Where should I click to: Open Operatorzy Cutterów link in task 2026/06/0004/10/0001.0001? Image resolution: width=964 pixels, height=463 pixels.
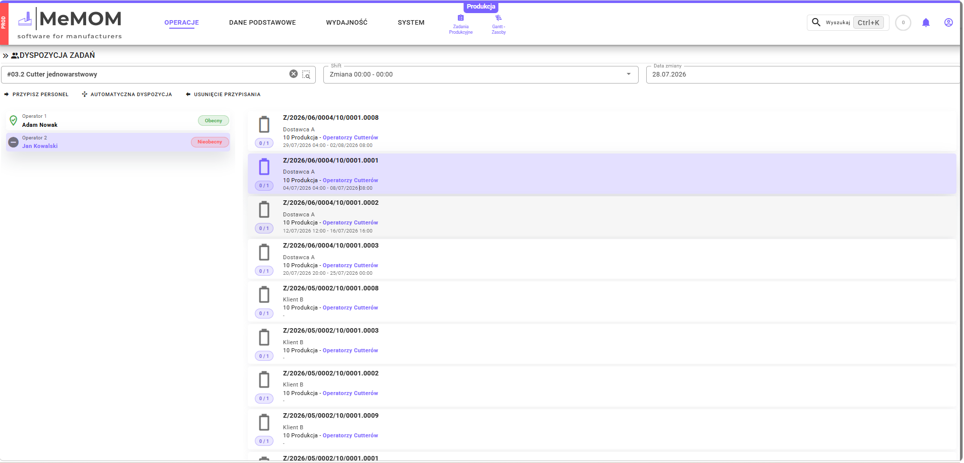pyautogui.click(x=350, y=180)
